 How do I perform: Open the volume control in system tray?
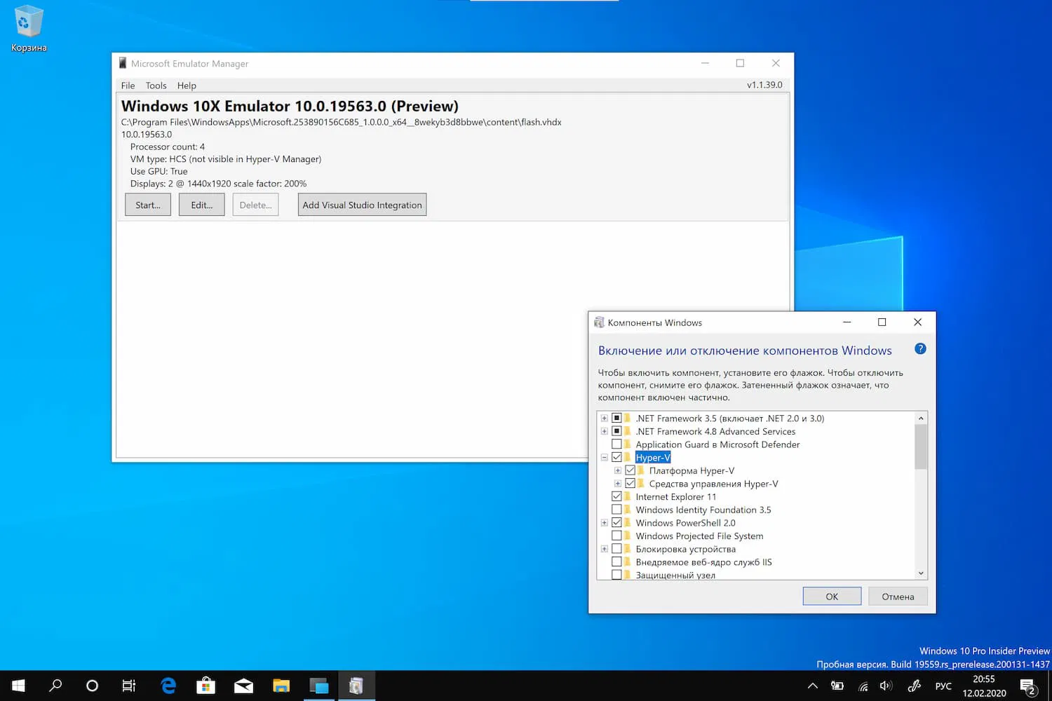pos(886,686)
